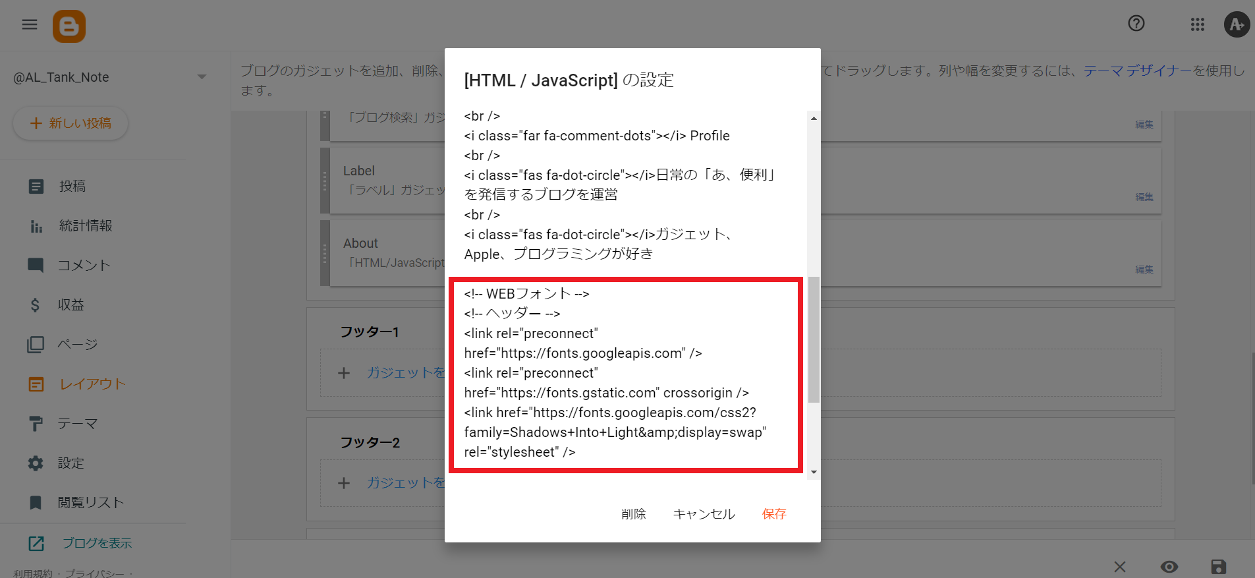Open the 投稿 posts section
This screenshot has height=578, width=1255.
pos(72,187)
